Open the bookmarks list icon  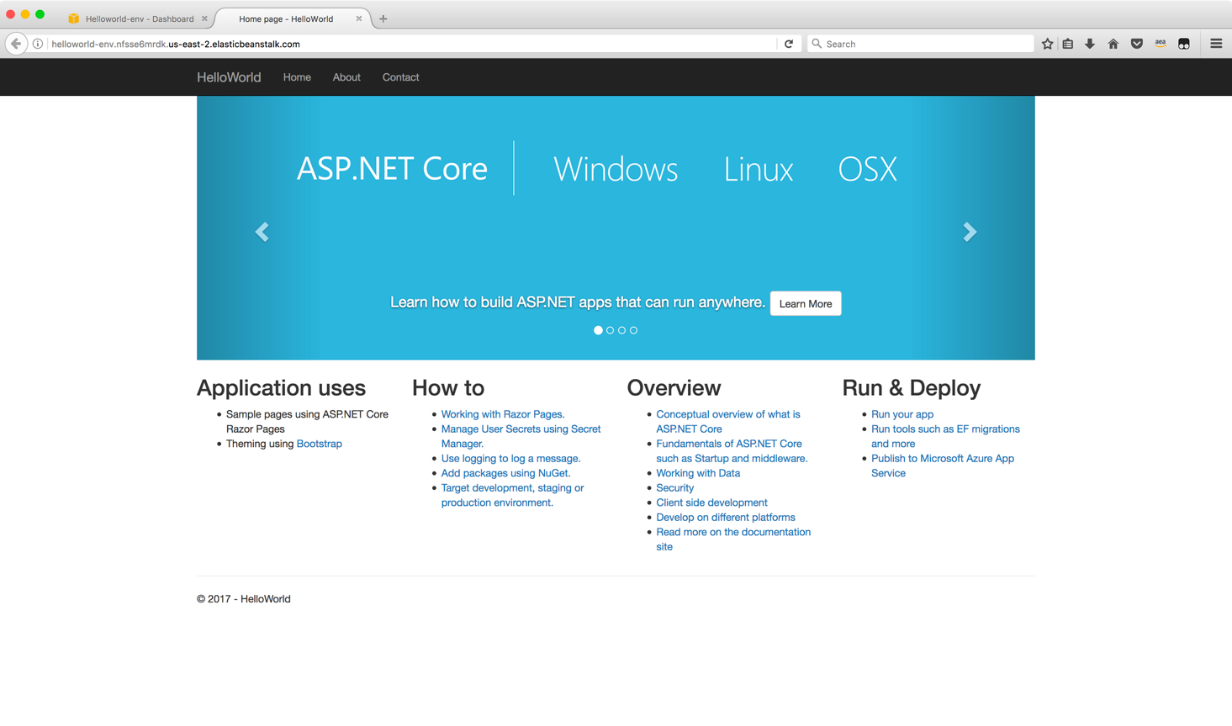1068,44
